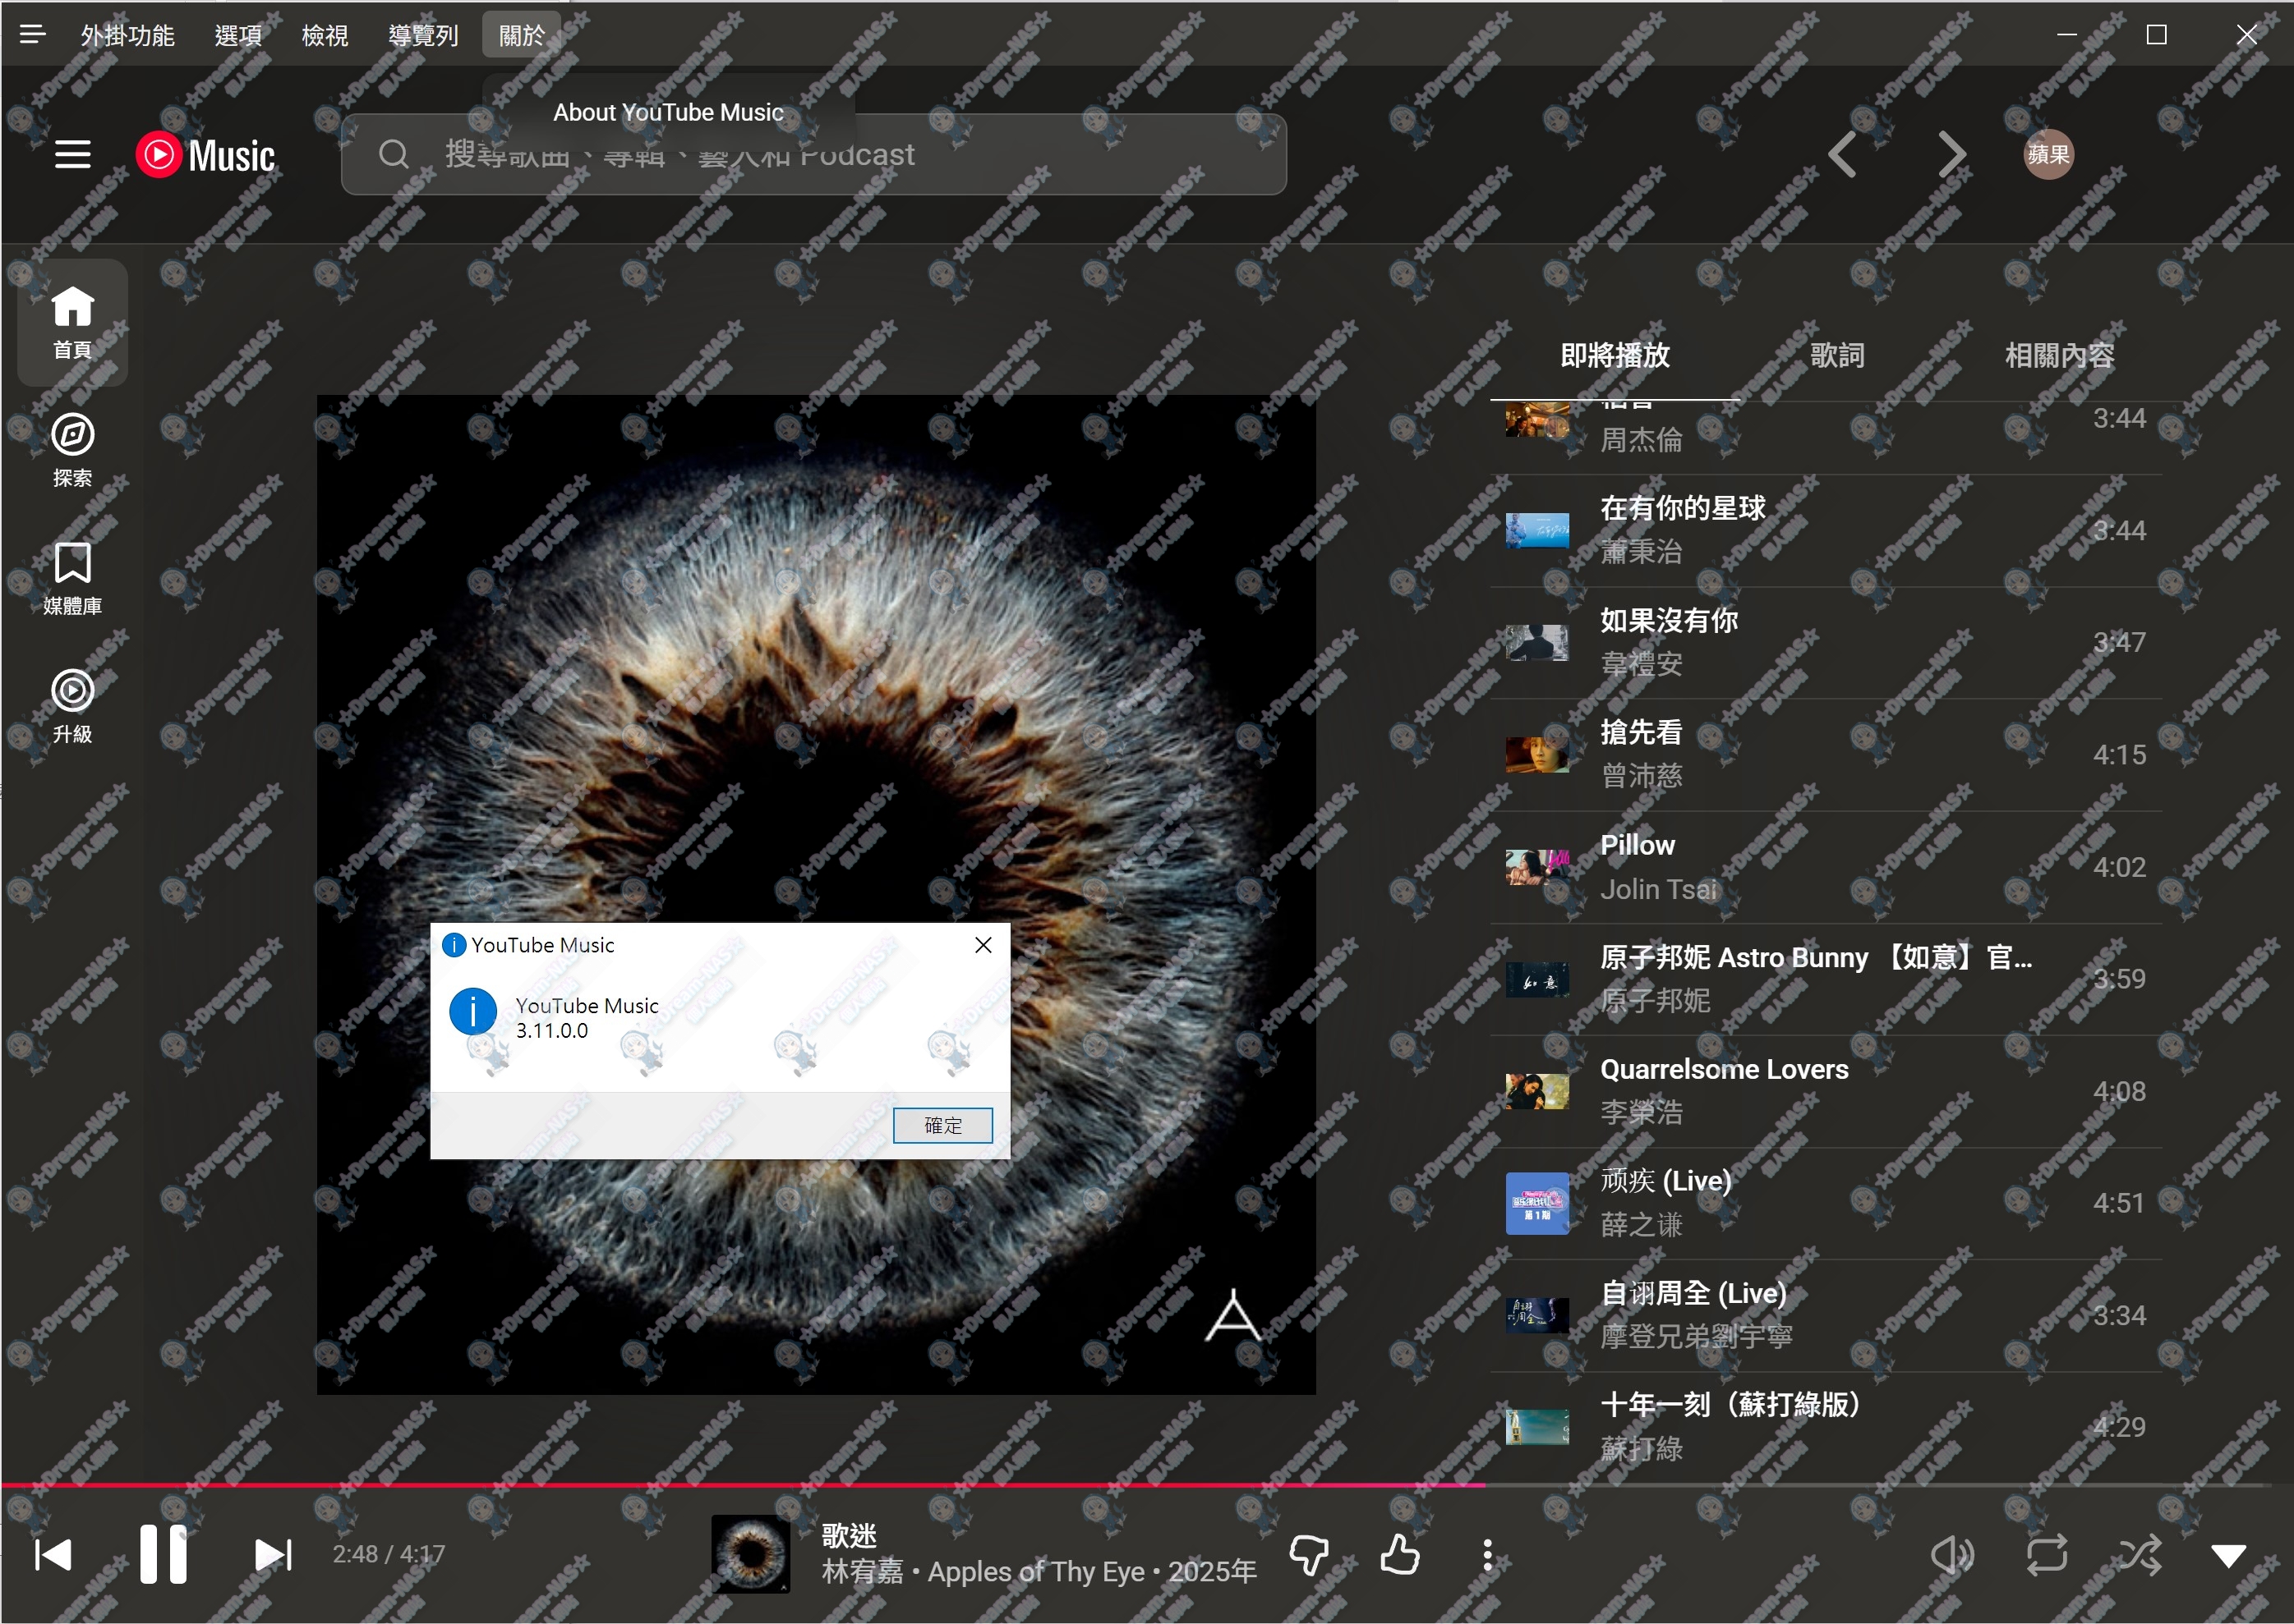Click the back navigation arrow
The height and width of the screenshot is (1624, 2294).
point(1844,153)
